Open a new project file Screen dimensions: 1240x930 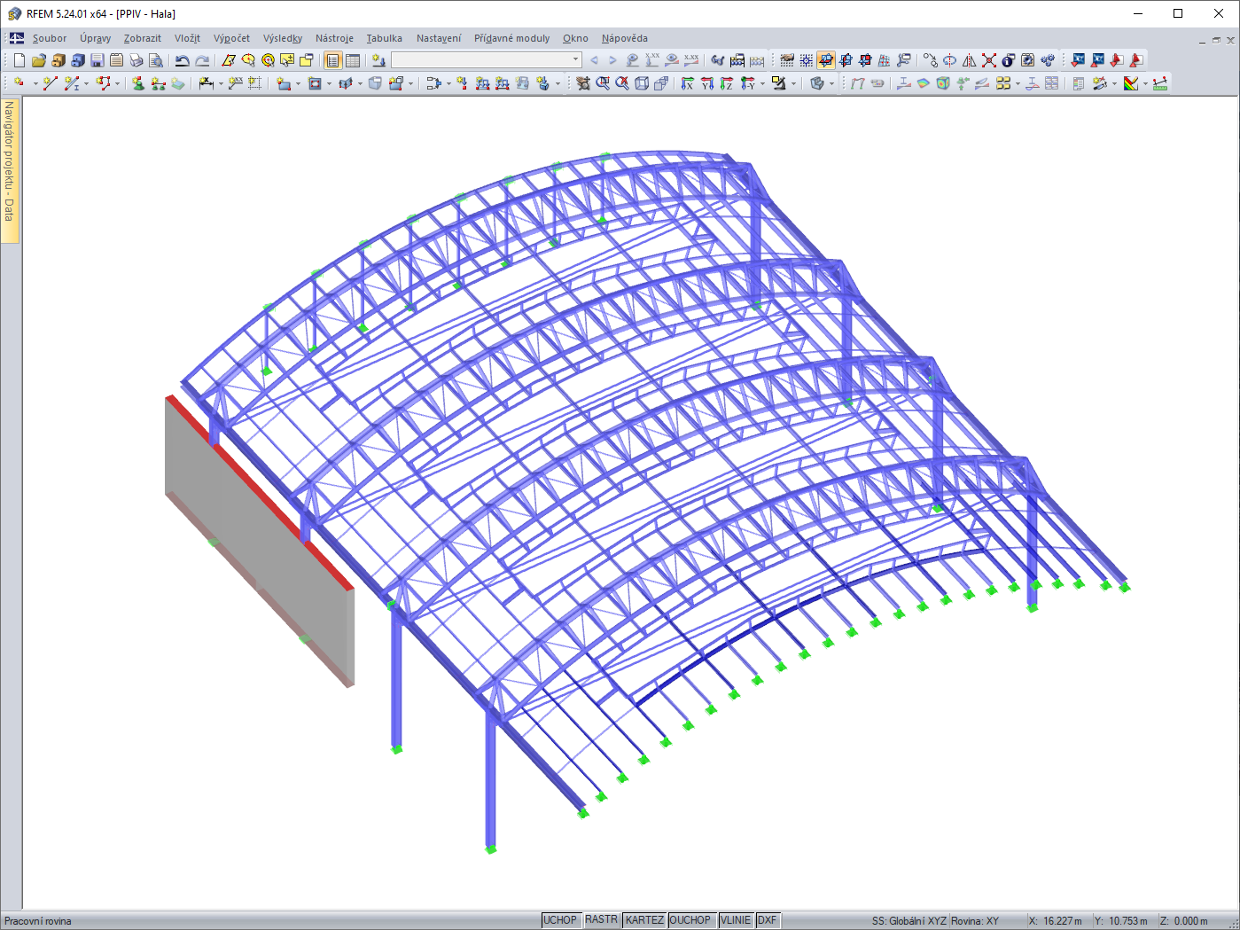(19, 60)
